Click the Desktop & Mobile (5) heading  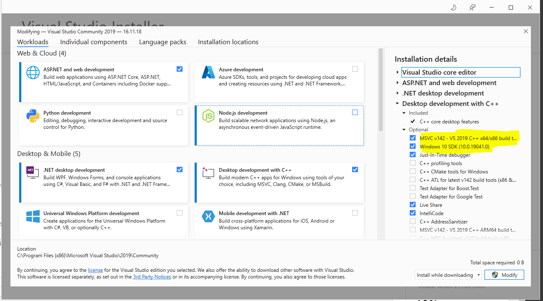click(x=48, y=154)
